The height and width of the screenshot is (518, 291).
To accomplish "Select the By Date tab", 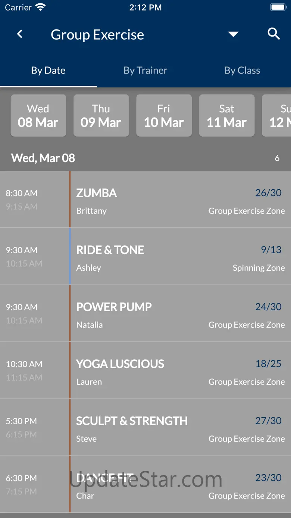I will click(48, 71).
